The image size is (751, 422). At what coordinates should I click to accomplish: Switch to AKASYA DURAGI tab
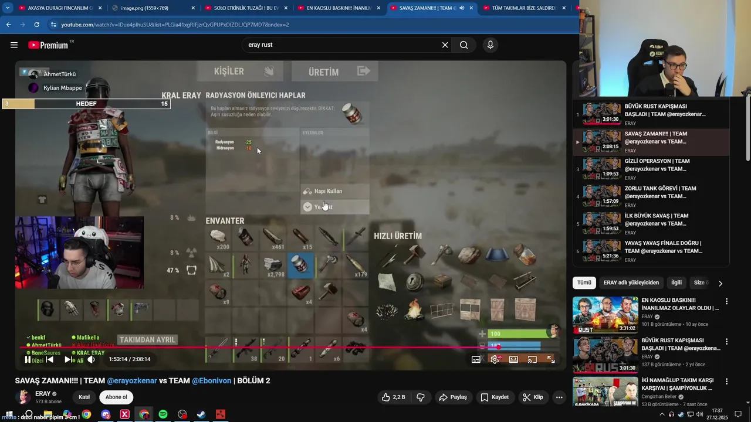(x=59, y=8)
